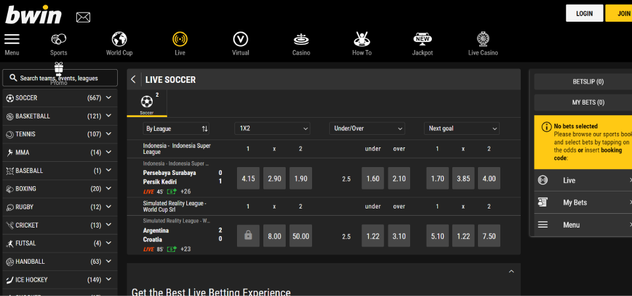
Task: Select over odds 3.10 Argentina match
Action: (399, 235)
